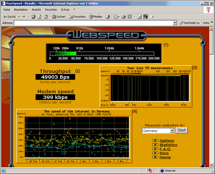Expand the address bar dropdown arrow

175,23
